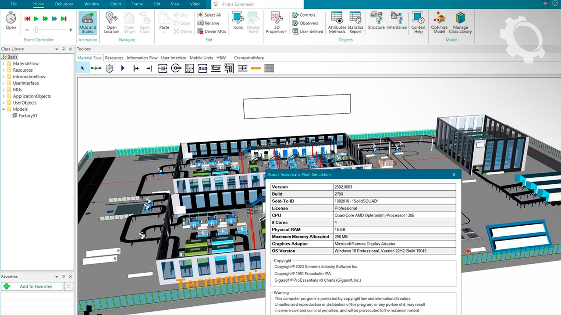
Task: Select Factory51 model in Class Library
Action: click(25, 116)
